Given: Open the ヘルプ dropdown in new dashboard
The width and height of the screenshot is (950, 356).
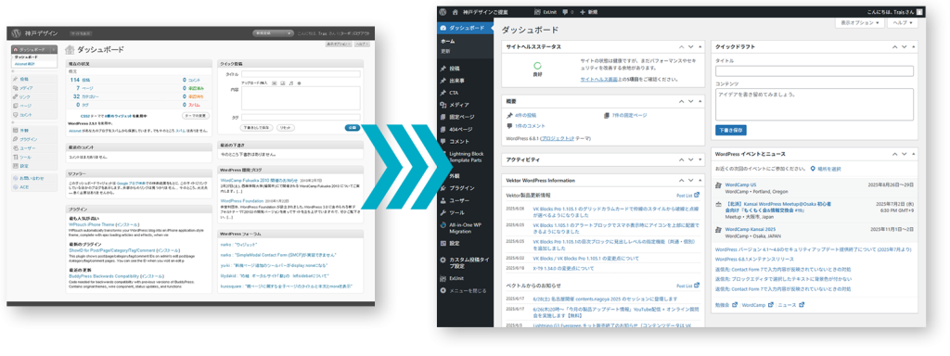Looking at the screenshot, I should [902, 23].
